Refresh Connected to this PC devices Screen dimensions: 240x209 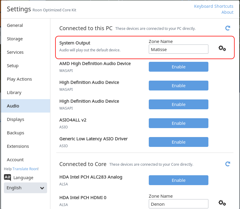tap(227, 28)
